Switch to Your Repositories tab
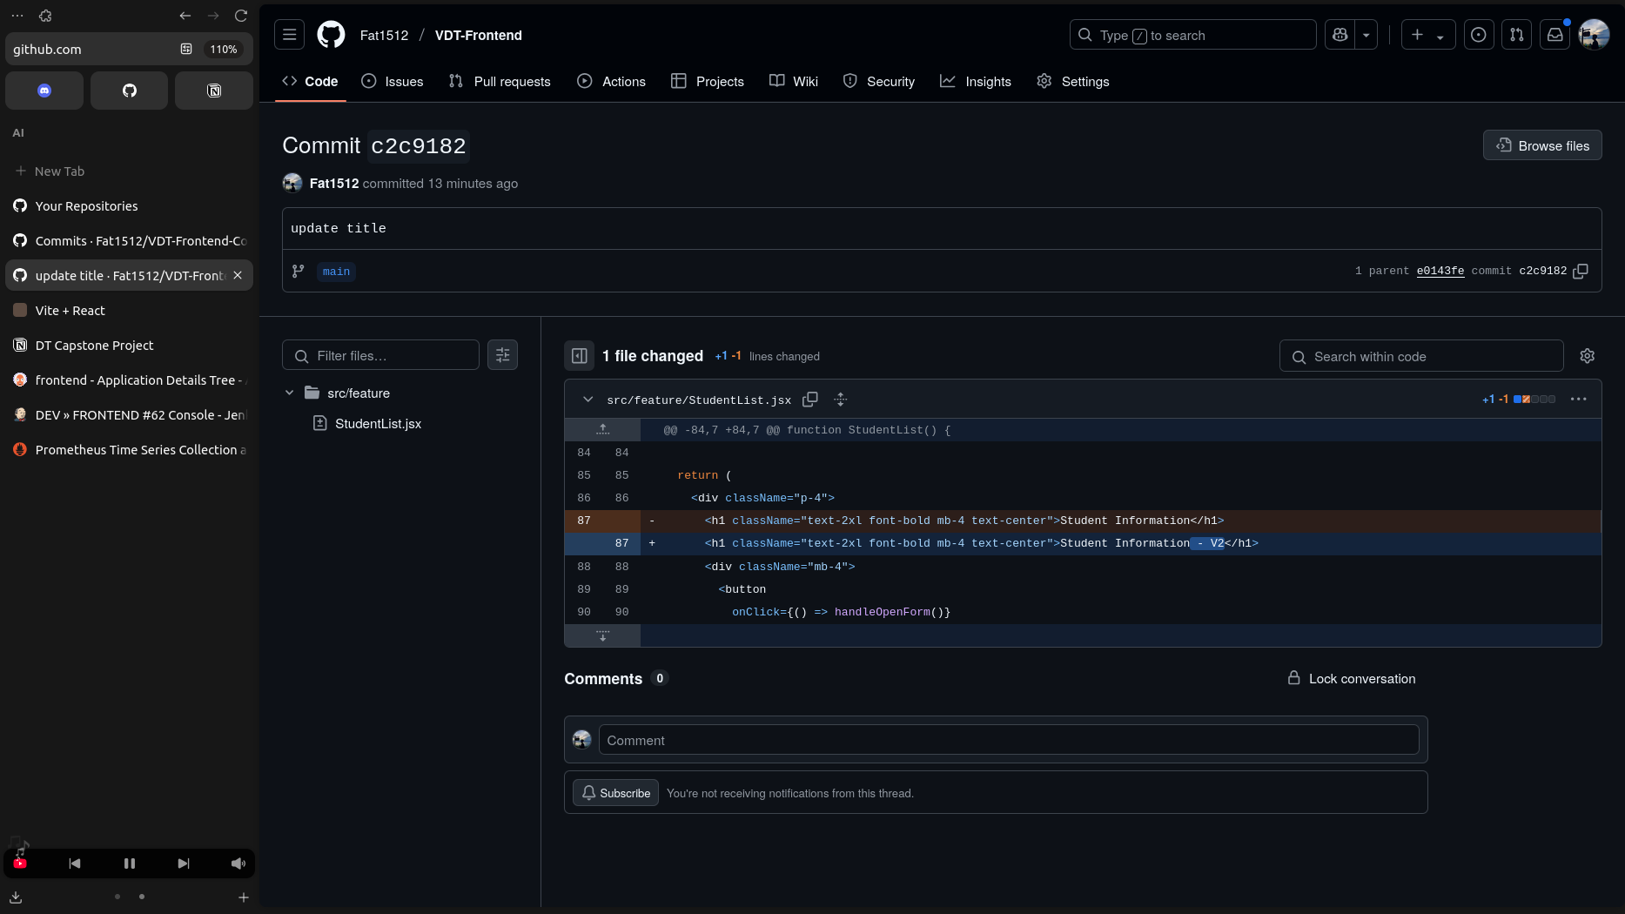Screen dimensions: 1625x914 pyautogui.click(x=129, y=205)
